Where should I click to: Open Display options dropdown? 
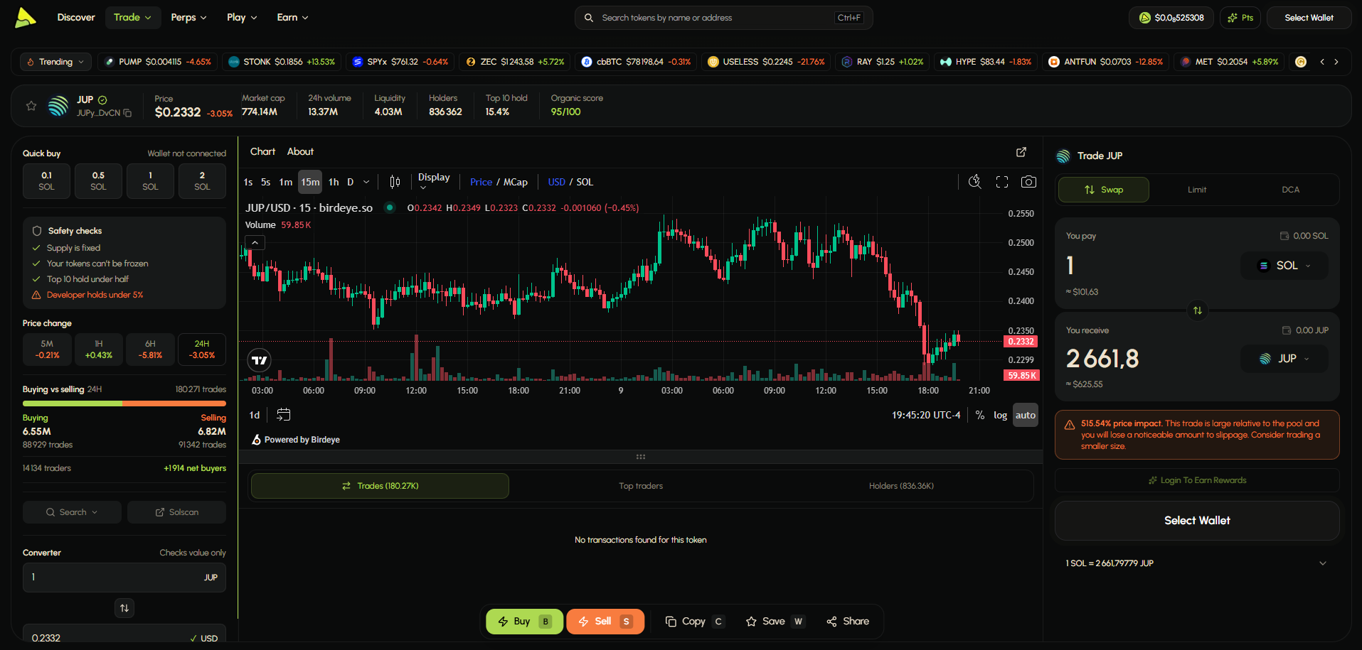(434, 181)
